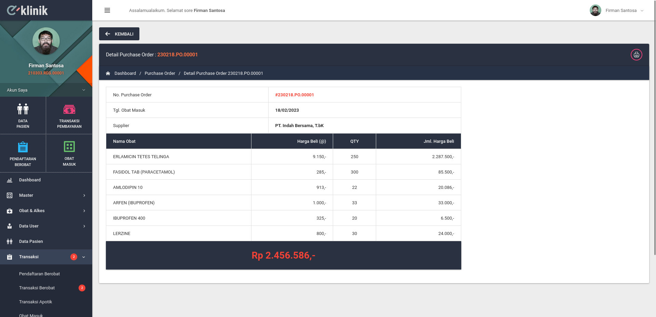The width and height of the screenshot is (656, 317).
Task: Expand the Master menu
Action: [x=46, y=195]
